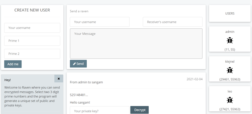Click the pencil icon on Send button

click(x=74, y=64)
